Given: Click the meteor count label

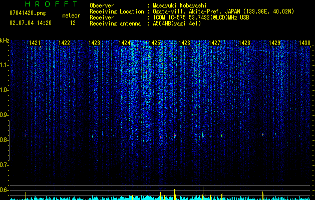Looking at the screenshot, I should tap(71, 15).
